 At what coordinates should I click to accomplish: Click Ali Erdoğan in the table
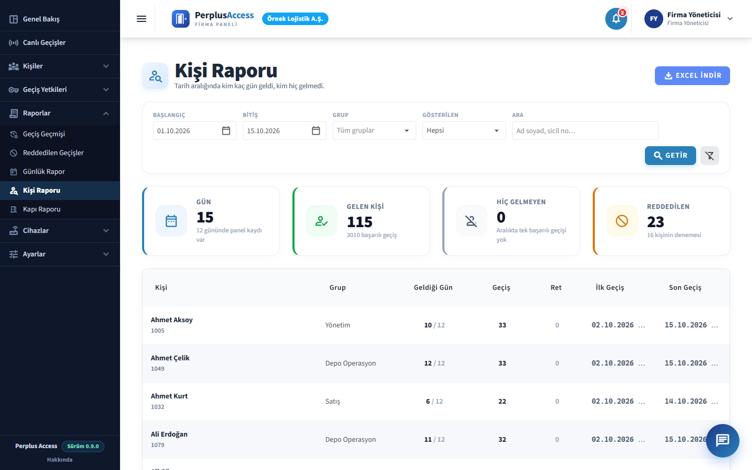click(x=169, y=434)
